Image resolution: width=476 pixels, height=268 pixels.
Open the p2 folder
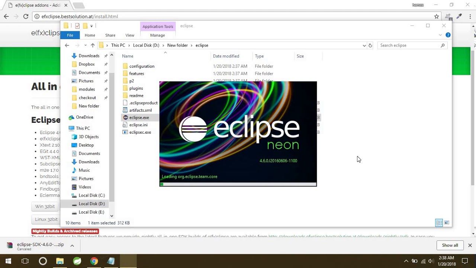[x=132, y=81]
